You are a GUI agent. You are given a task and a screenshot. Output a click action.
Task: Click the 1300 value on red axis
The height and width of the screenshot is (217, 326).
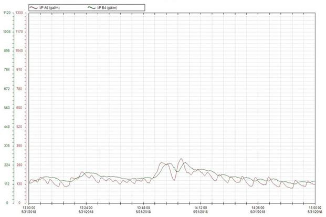pyautogui.click(x=19, y=13)
